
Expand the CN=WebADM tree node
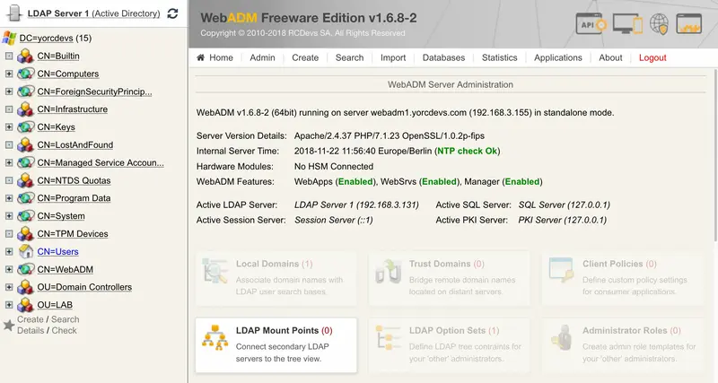coord(9,269)
